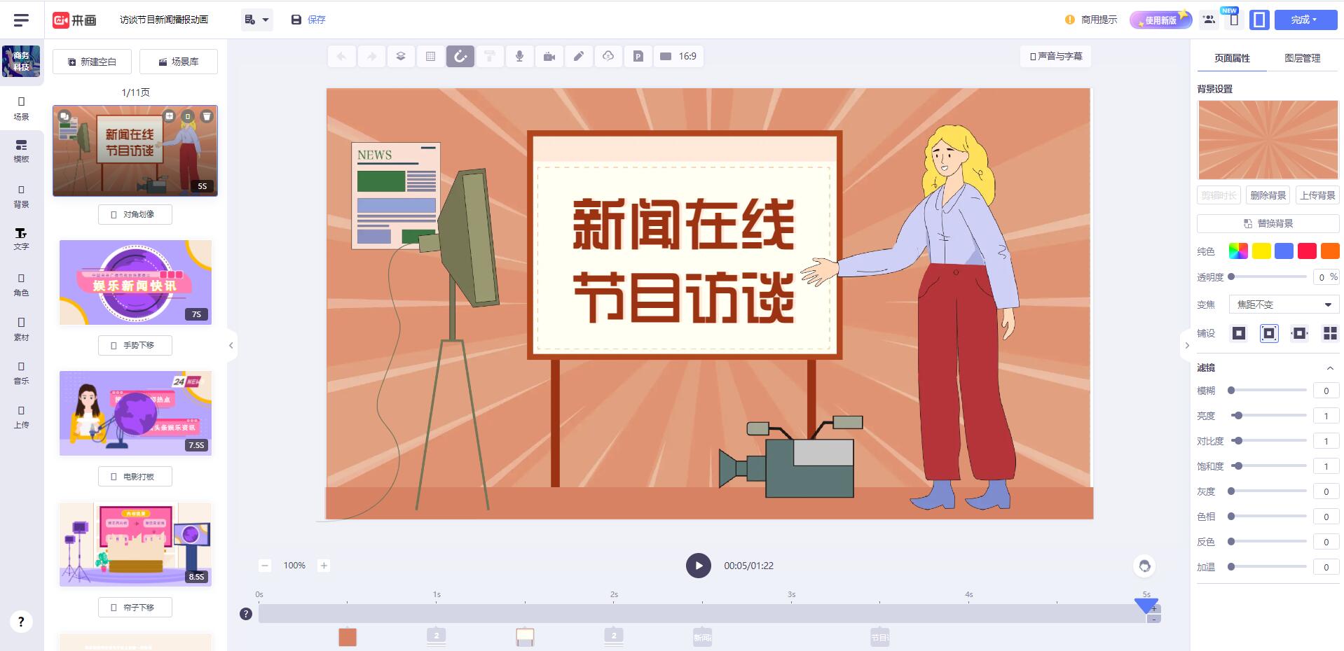Switch to the Layer Management tab
This screenshot has width=1344, height=651.
pos(1302,58)
